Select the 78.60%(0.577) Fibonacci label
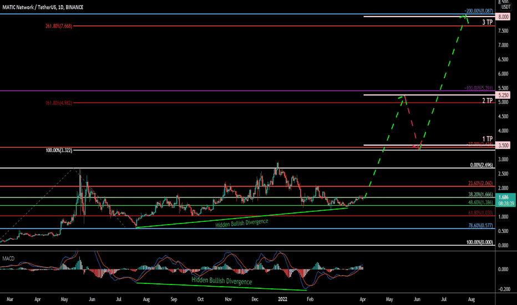 481,226
